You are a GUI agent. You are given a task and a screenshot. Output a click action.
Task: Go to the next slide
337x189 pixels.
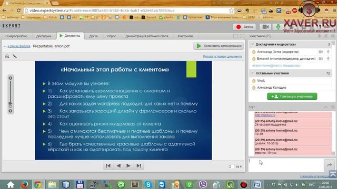coord(128,166)
